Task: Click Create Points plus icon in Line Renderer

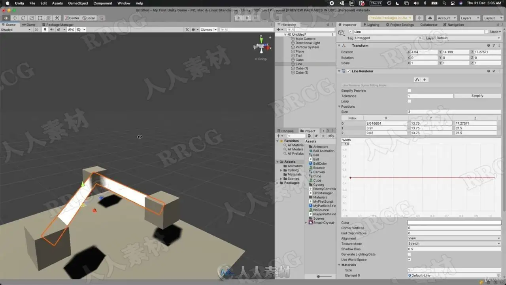Action: tap(425, 80)
